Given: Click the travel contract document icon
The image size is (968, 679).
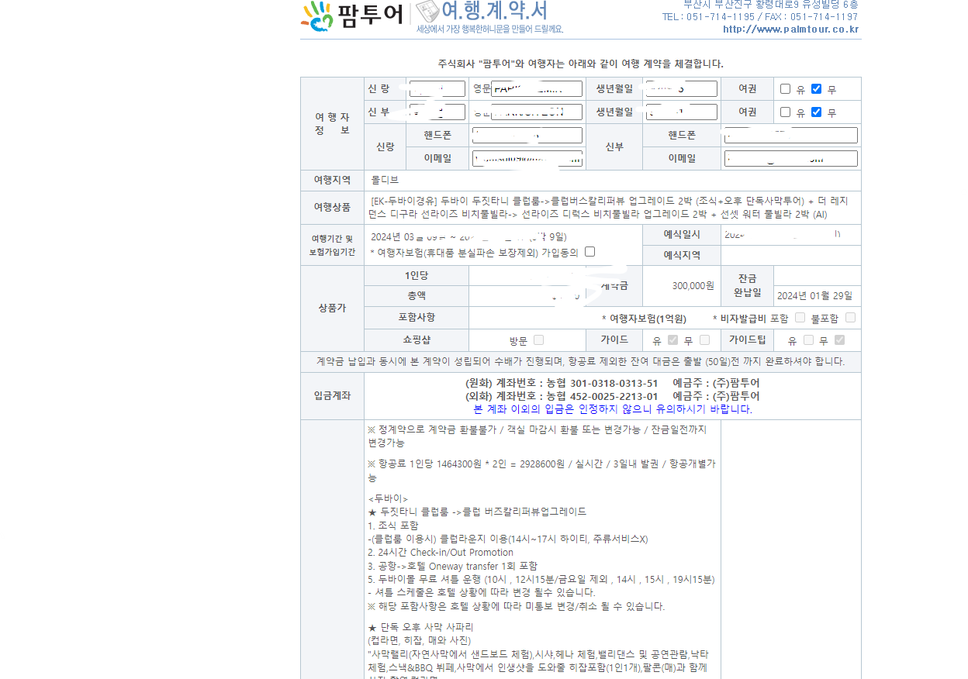Looking at the screenshot, I should (x=427, y=12).
